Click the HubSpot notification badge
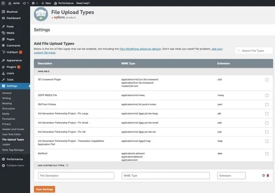This screenshot has width=275, height=193. (x=21, y=52)
